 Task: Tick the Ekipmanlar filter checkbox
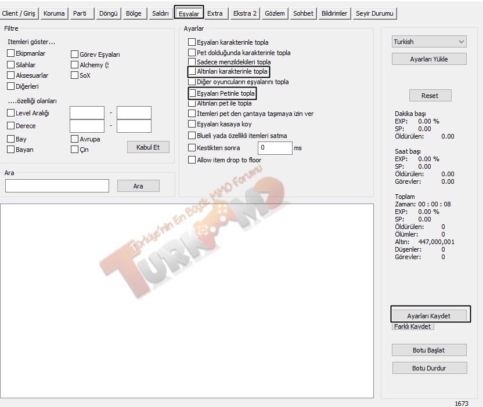(11, 53)
